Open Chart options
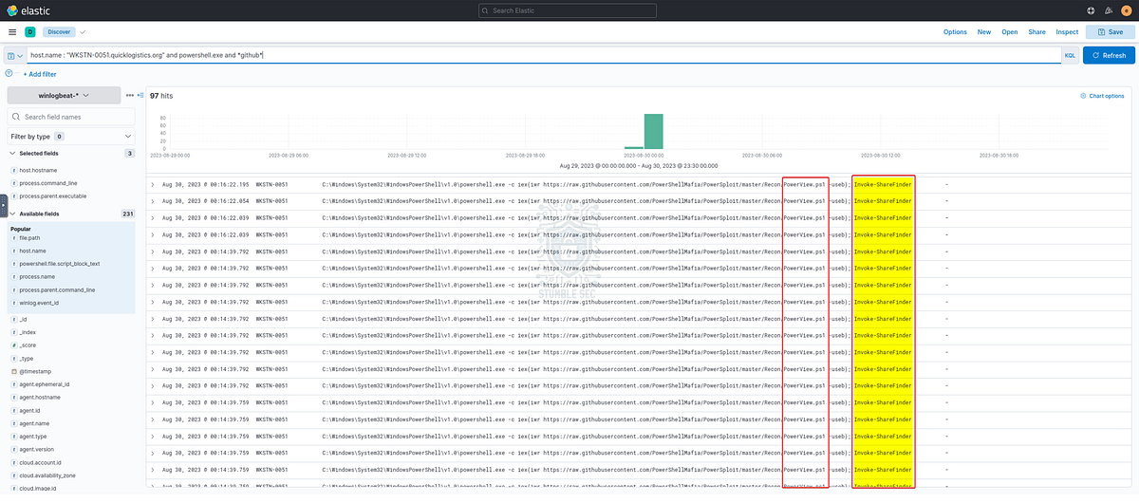1139x503 pixels. tap(1102, 96)
